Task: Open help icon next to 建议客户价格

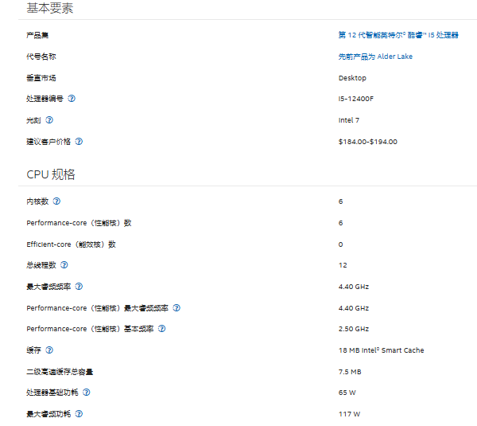Action: click(79, 142)
